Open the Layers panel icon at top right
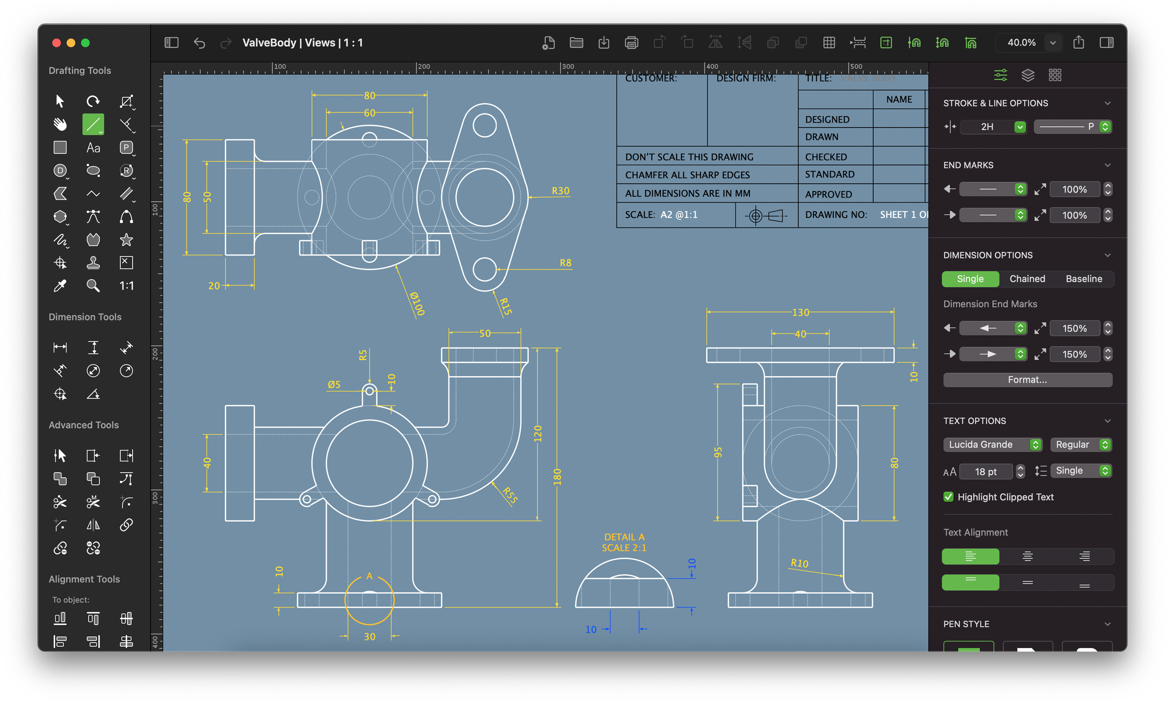Viewport: 1165px width, 701px height. (1028, 75)
